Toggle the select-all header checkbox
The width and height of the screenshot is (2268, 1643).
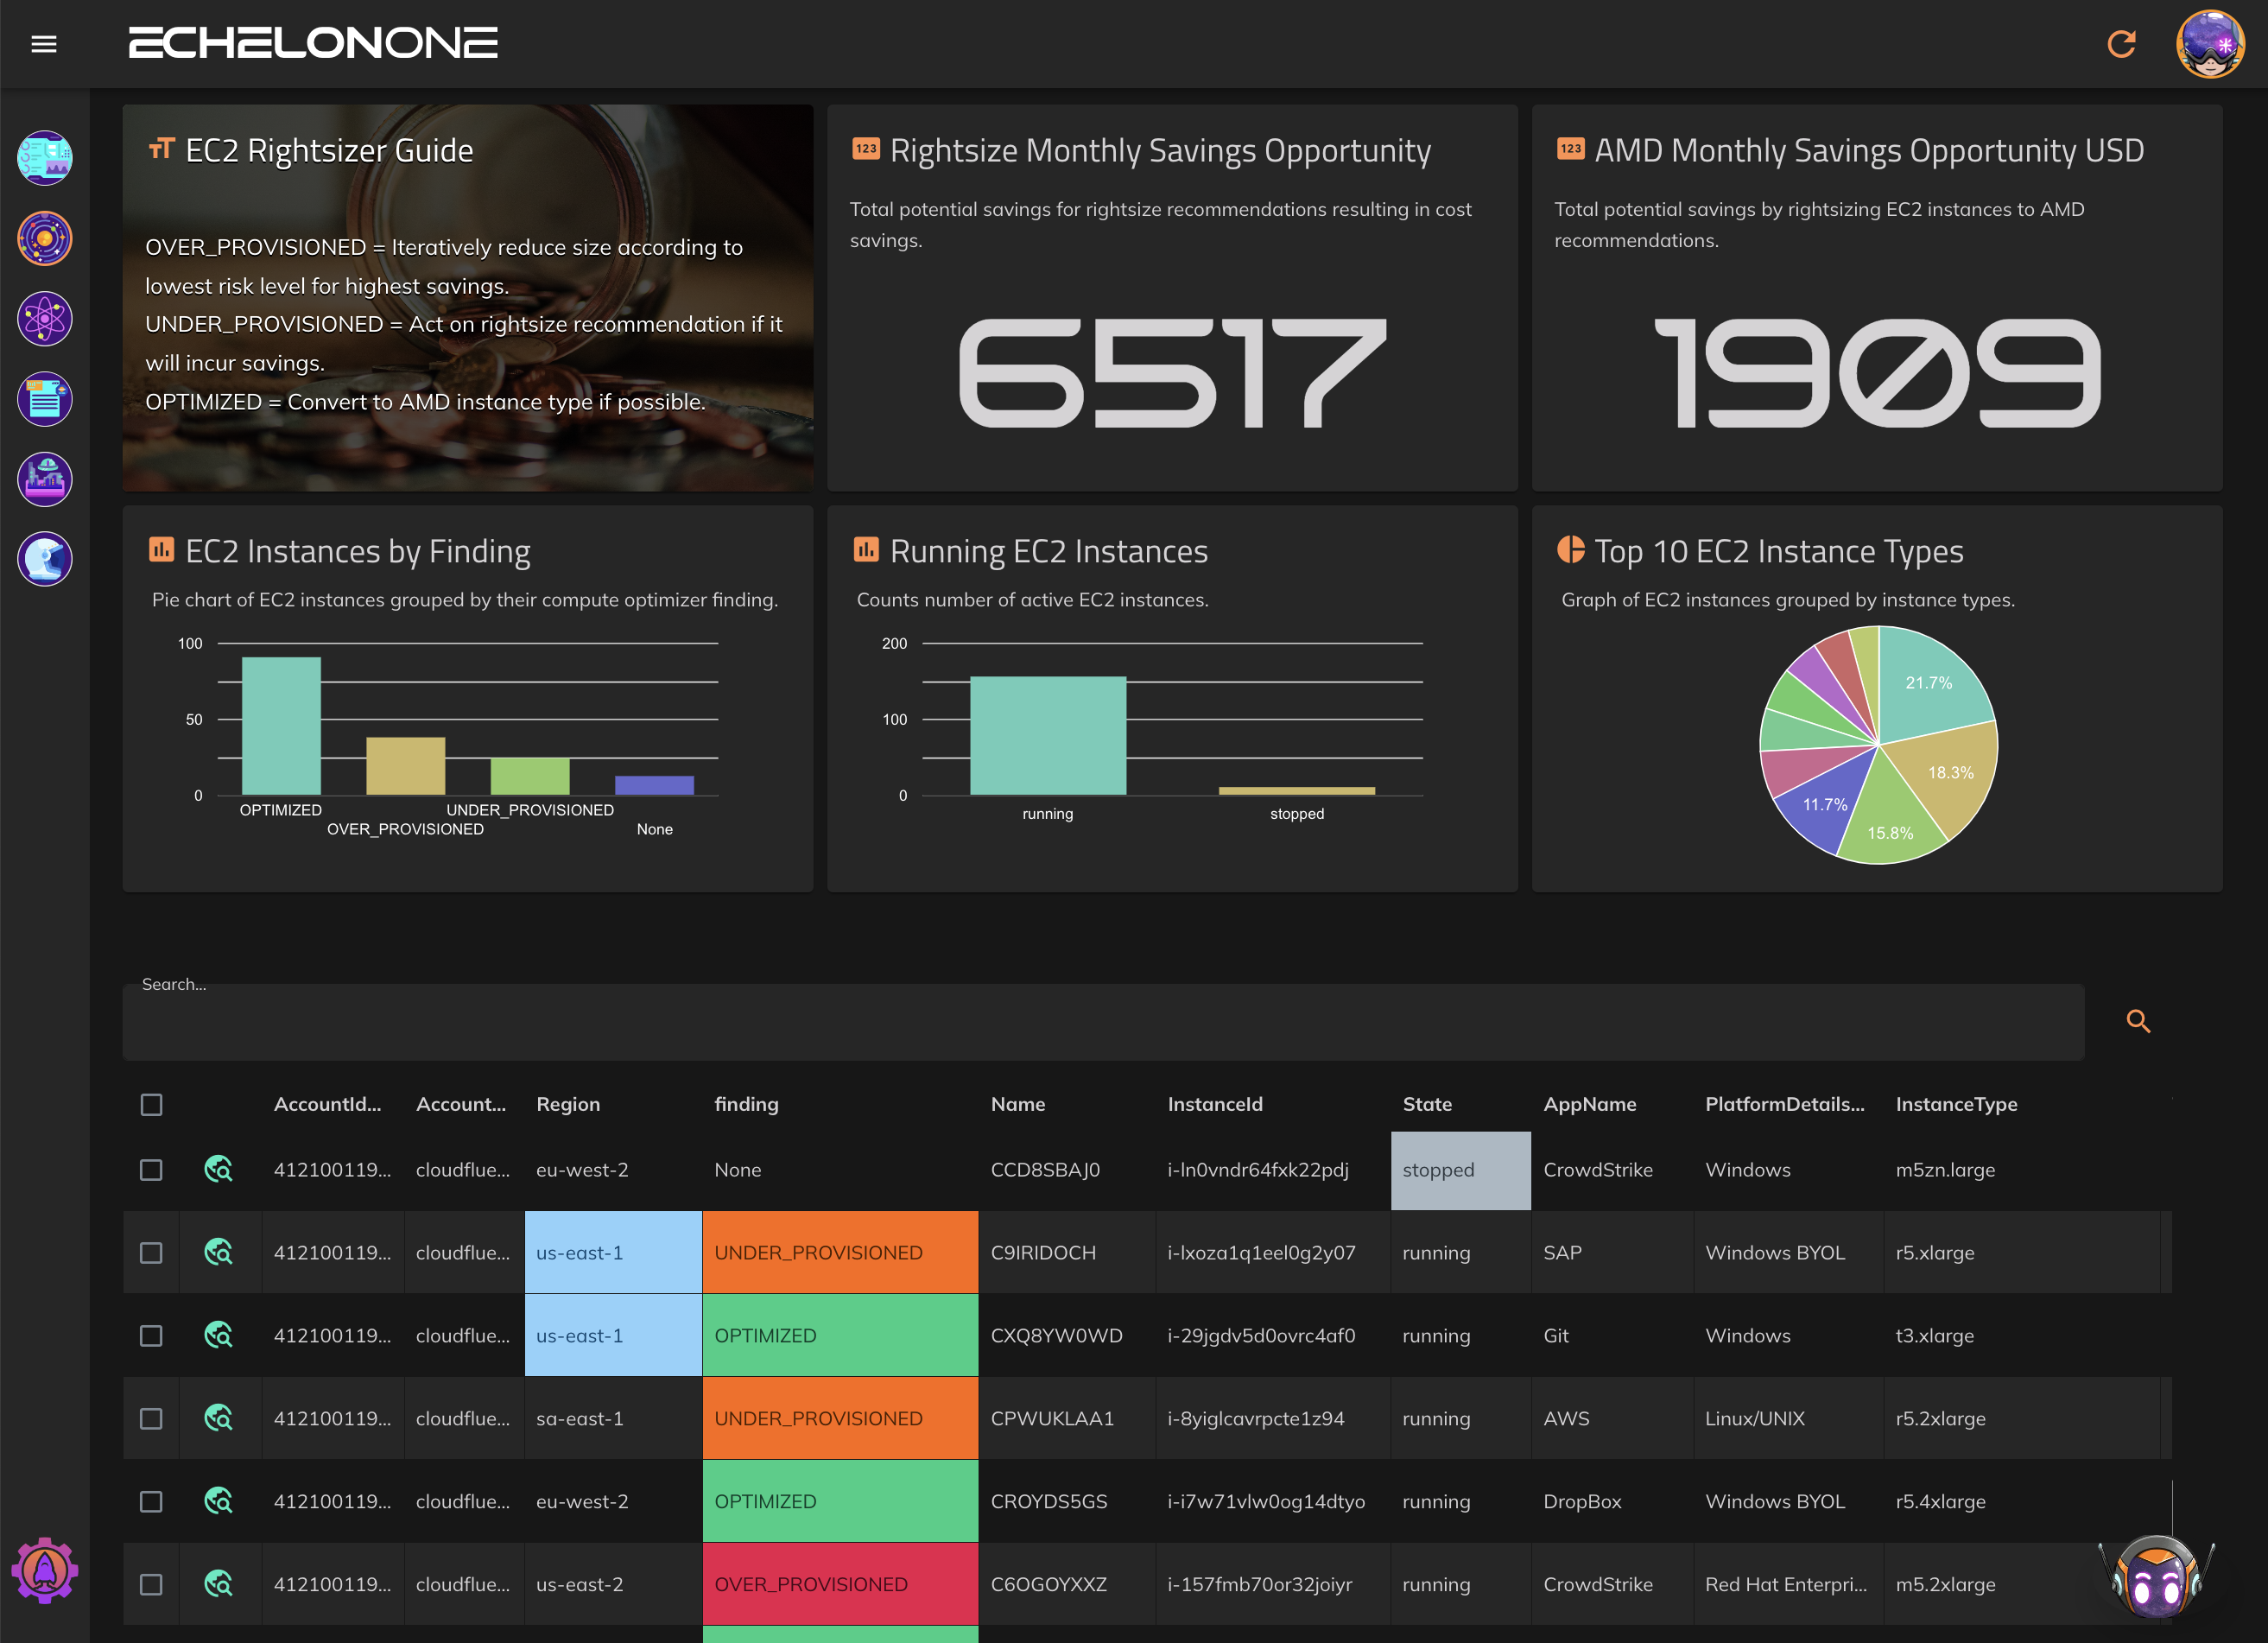point(151,1104)
